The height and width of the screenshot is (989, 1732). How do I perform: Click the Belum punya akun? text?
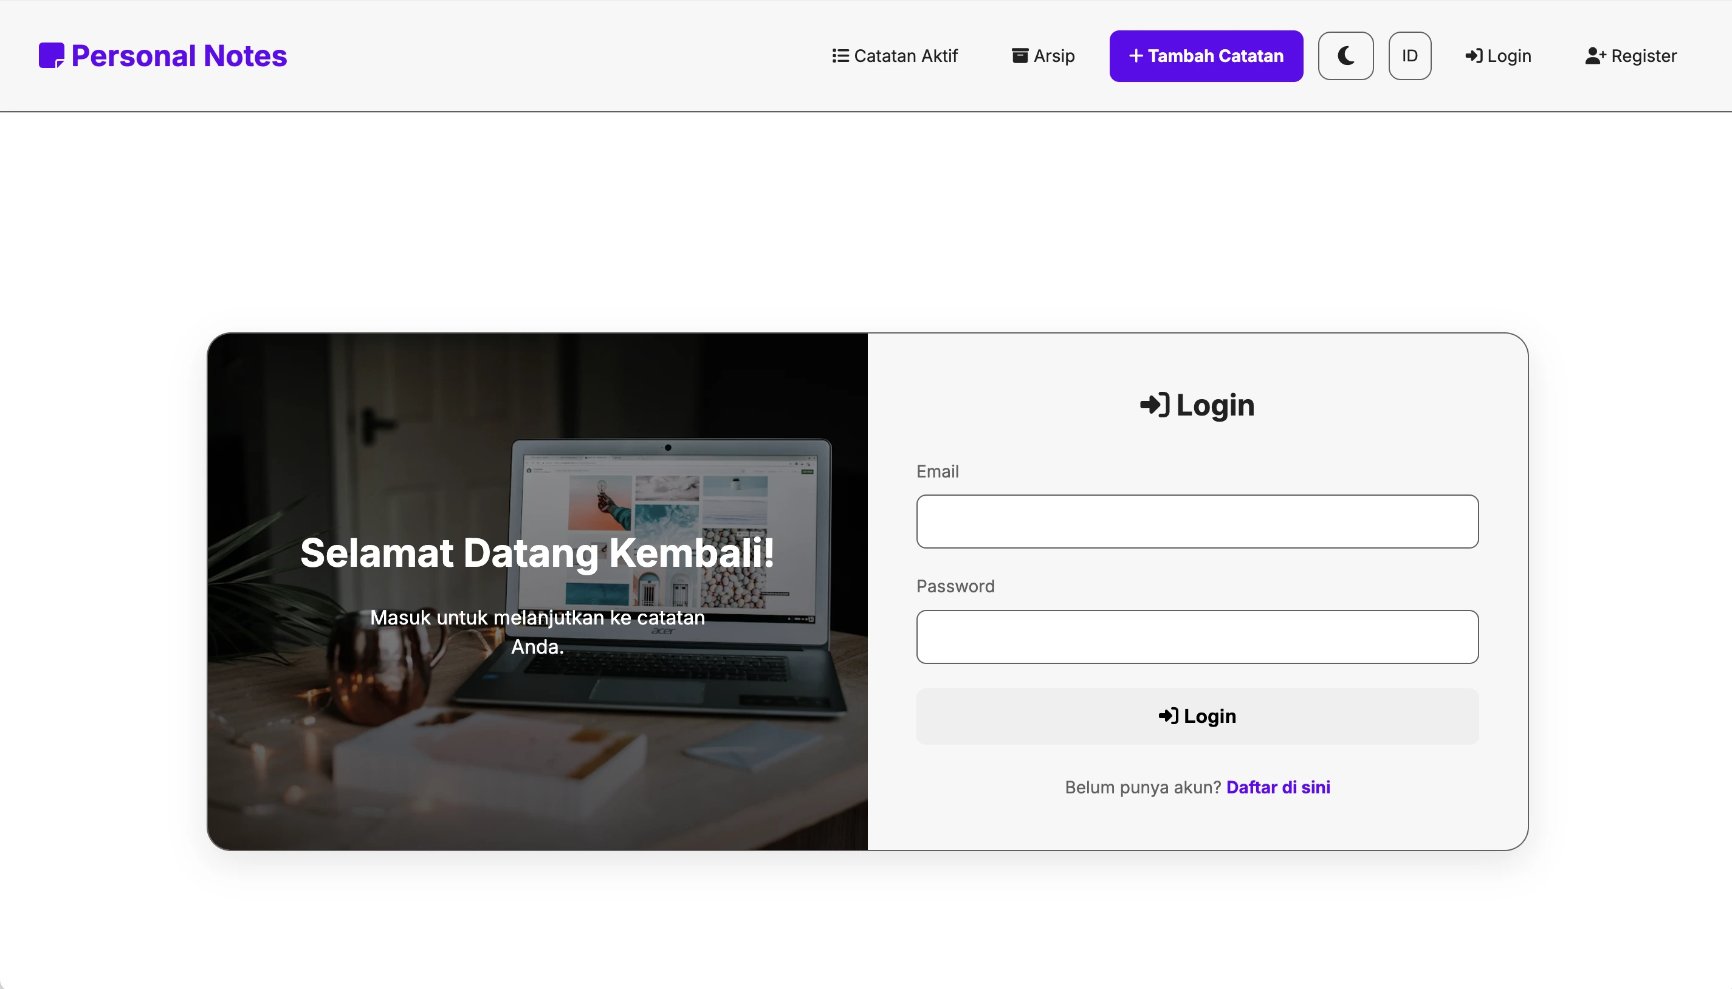pos(1143,787)
